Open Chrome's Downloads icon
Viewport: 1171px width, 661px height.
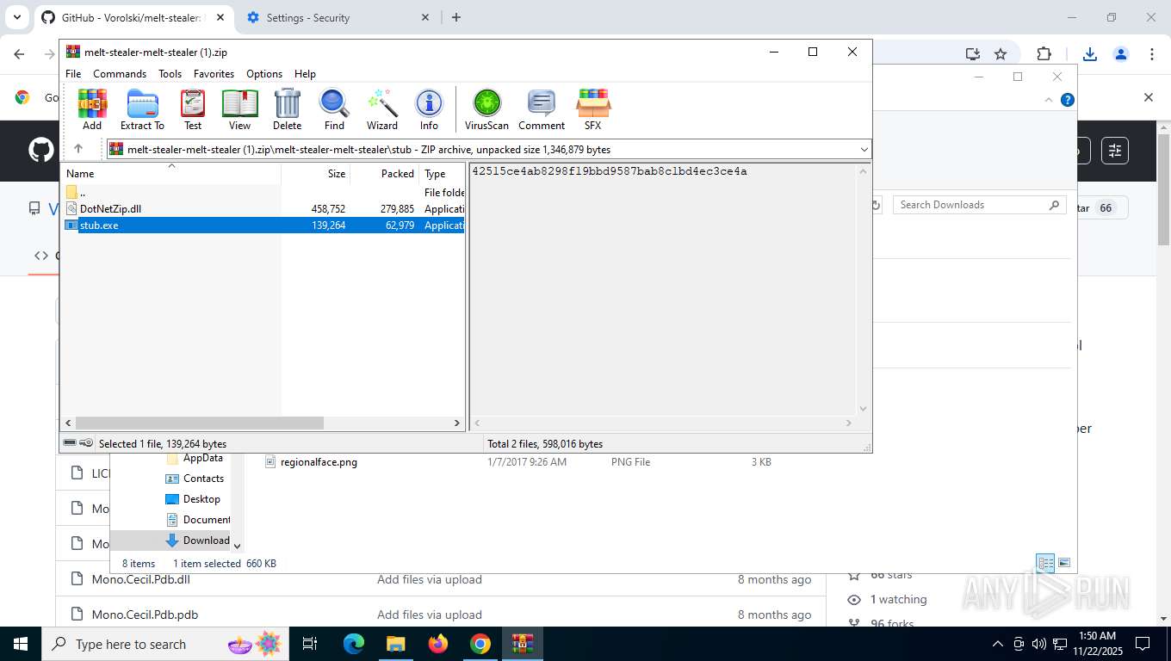[1090, 54]
